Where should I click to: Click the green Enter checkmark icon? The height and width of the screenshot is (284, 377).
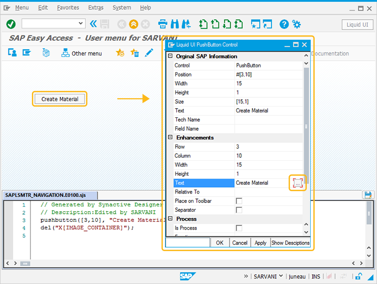tap(11, 24)
